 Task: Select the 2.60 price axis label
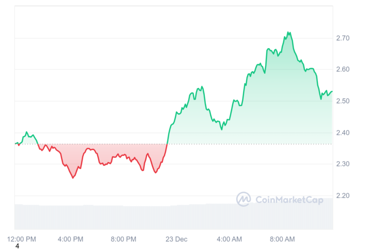pyautogui.click(x=343, y=69)
